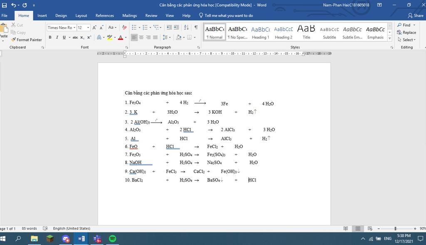
Task: Redo the last action
Action: (x=25, y=5)
